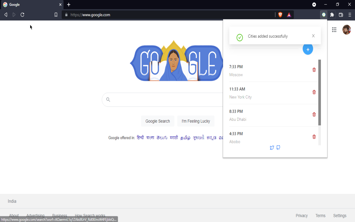Switch Google to Telugu language
Viewport: 355px width, 222px height.
pyautogui.click(x=162, y=138)
